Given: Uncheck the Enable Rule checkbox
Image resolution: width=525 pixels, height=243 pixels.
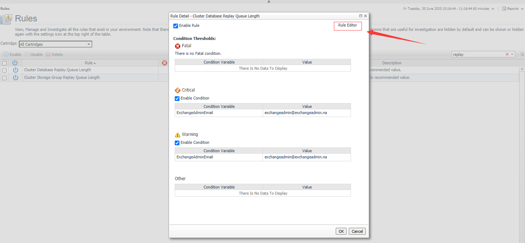Looking at the screenshot, I should coord(175,25).
